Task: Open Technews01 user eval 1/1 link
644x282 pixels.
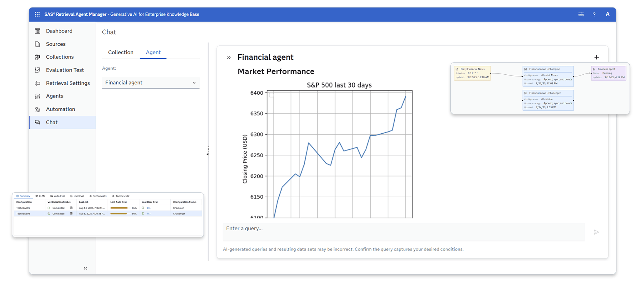Action: point(148,208)
